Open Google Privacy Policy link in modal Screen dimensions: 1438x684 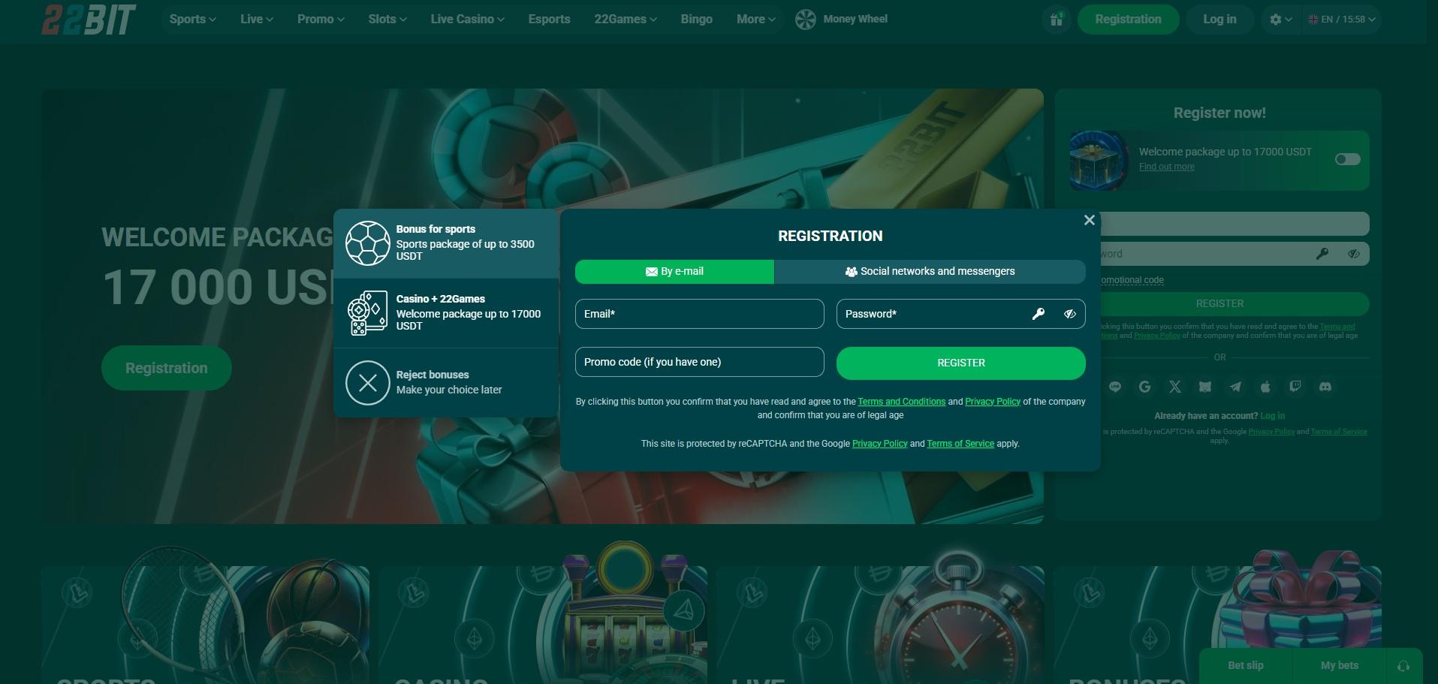point(880,444)
